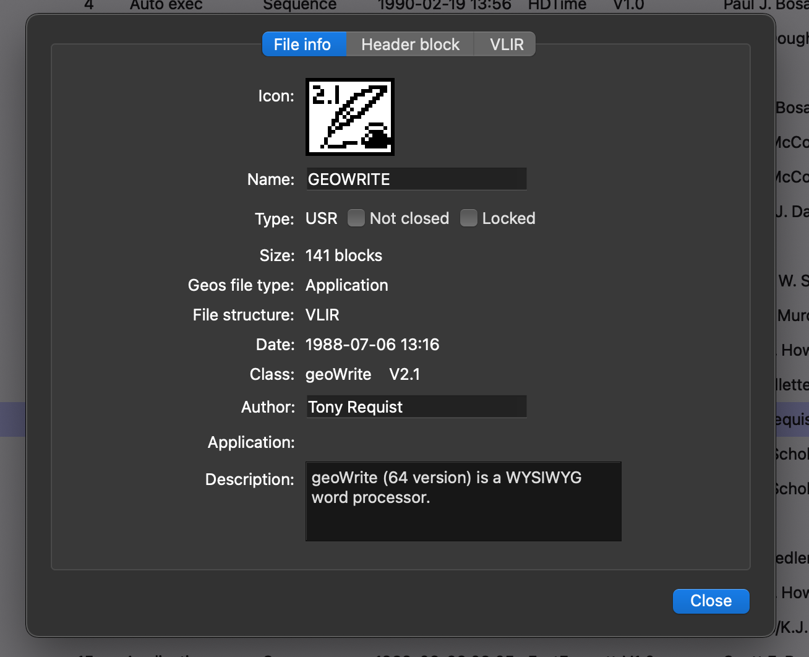Click the date 1988-07-06 13:16
This screenshot has height=657, width=809.
coord(372,345)
